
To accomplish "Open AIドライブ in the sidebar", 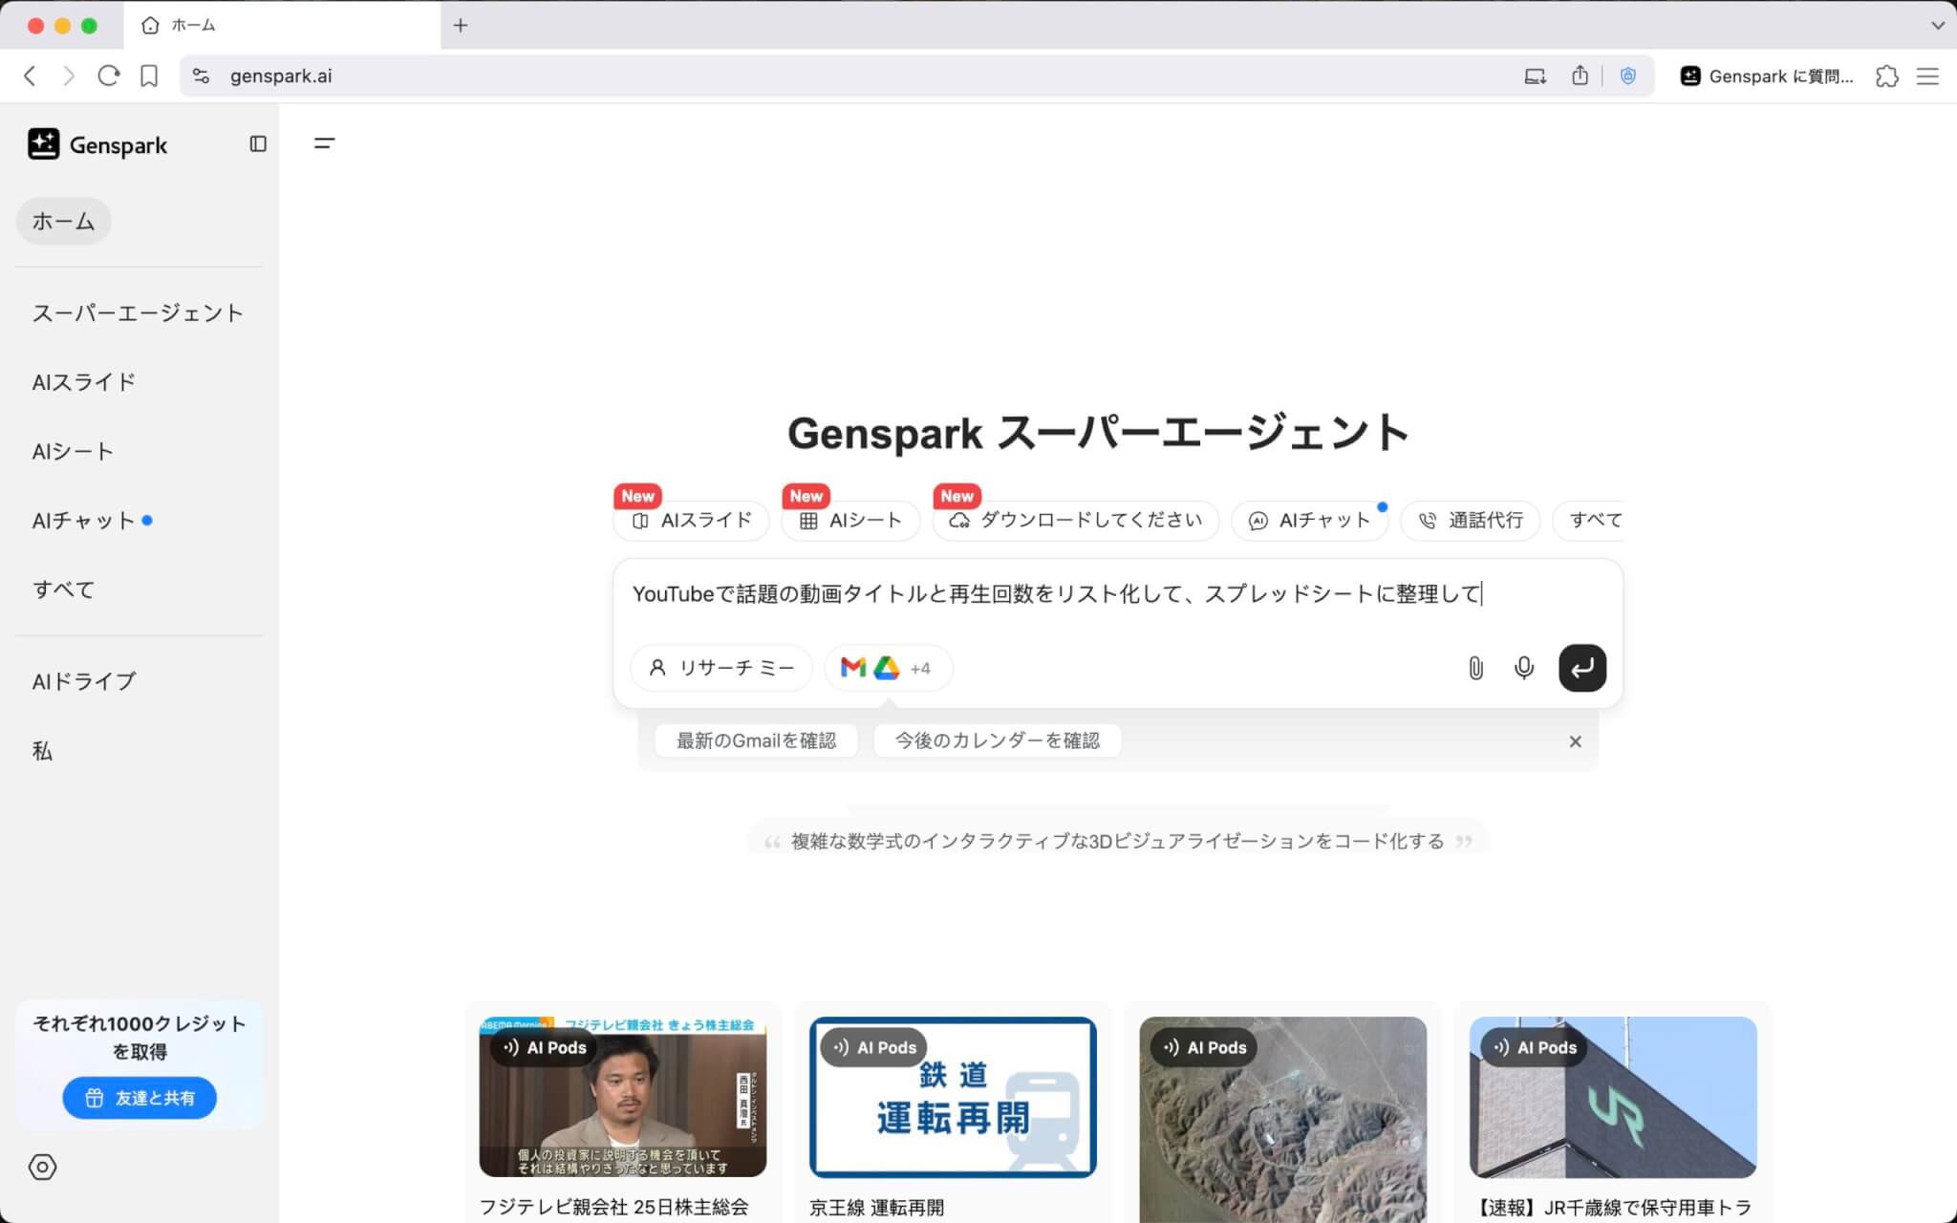I will pyautogui.click(x=84, y=681).
